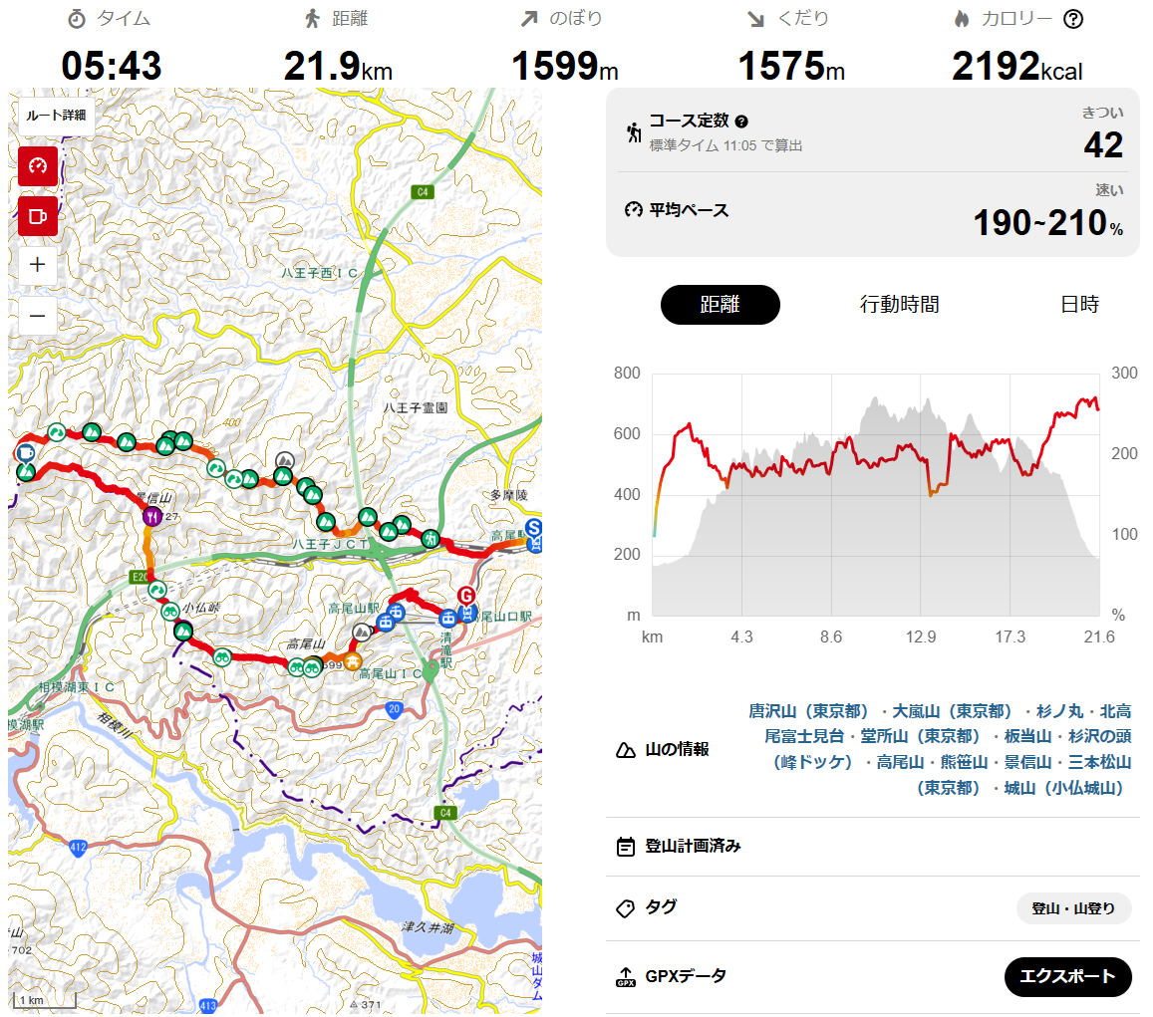Open the 唐沢山（東京都） mountain link
The height and width of the screenshot is (1017, 1153).
(808, 711)
